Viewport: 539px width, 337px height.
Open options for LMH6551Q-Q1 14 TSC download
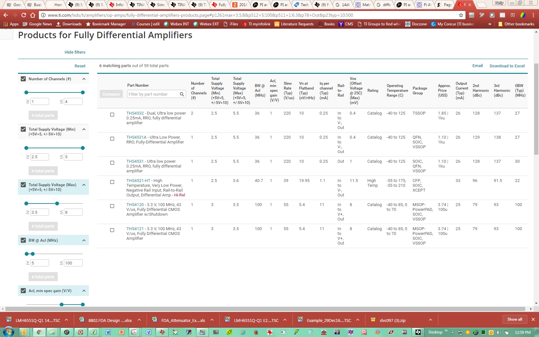pos(66,320)
